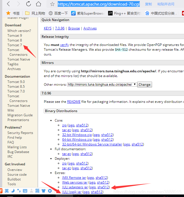The width and height of the screenshot is (184, 197).
Task: Click the moon icon in IME toolbar
Action: (x=13, y=191)
